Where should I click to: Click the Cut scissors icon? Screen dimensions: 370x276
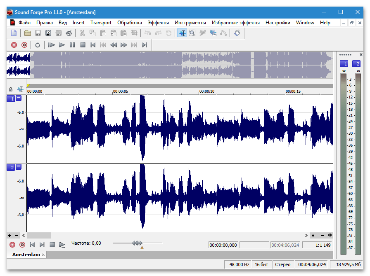tap(82, 33)
